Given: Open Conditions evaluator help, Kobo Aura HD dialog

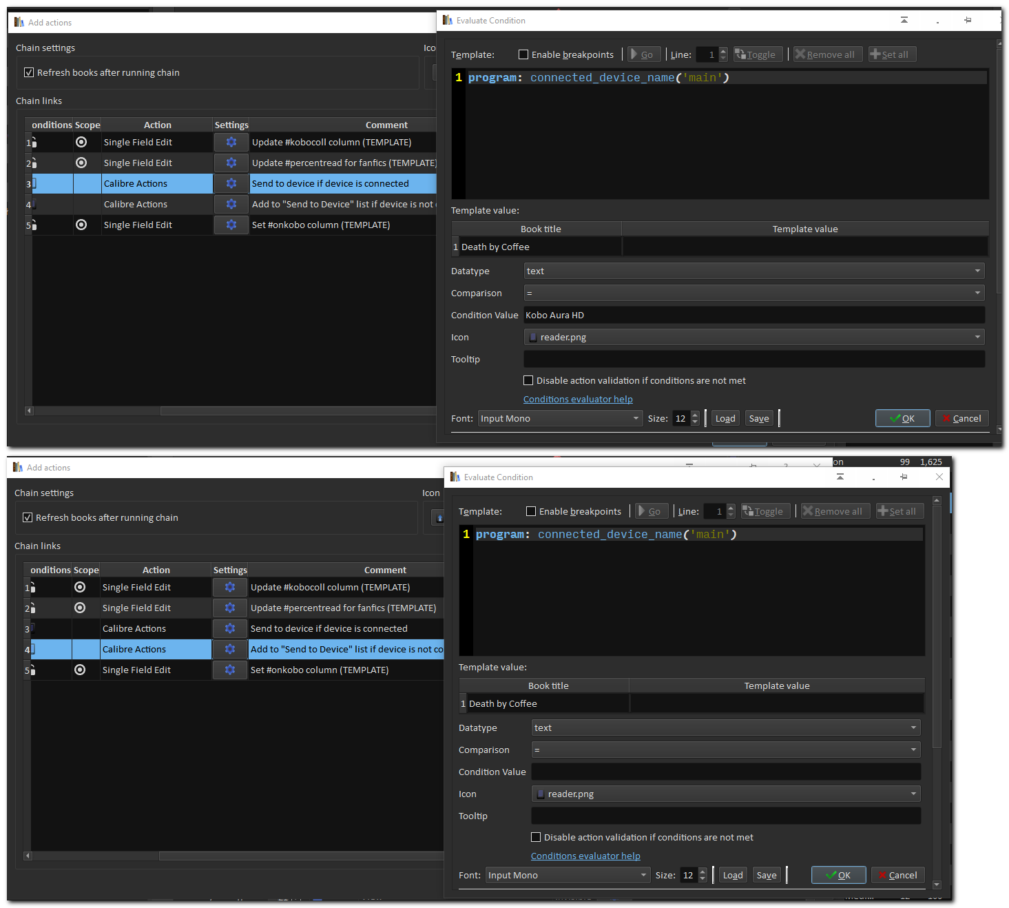Looking at the screenshot, I should pyautogui.click(x=578, y=399).
